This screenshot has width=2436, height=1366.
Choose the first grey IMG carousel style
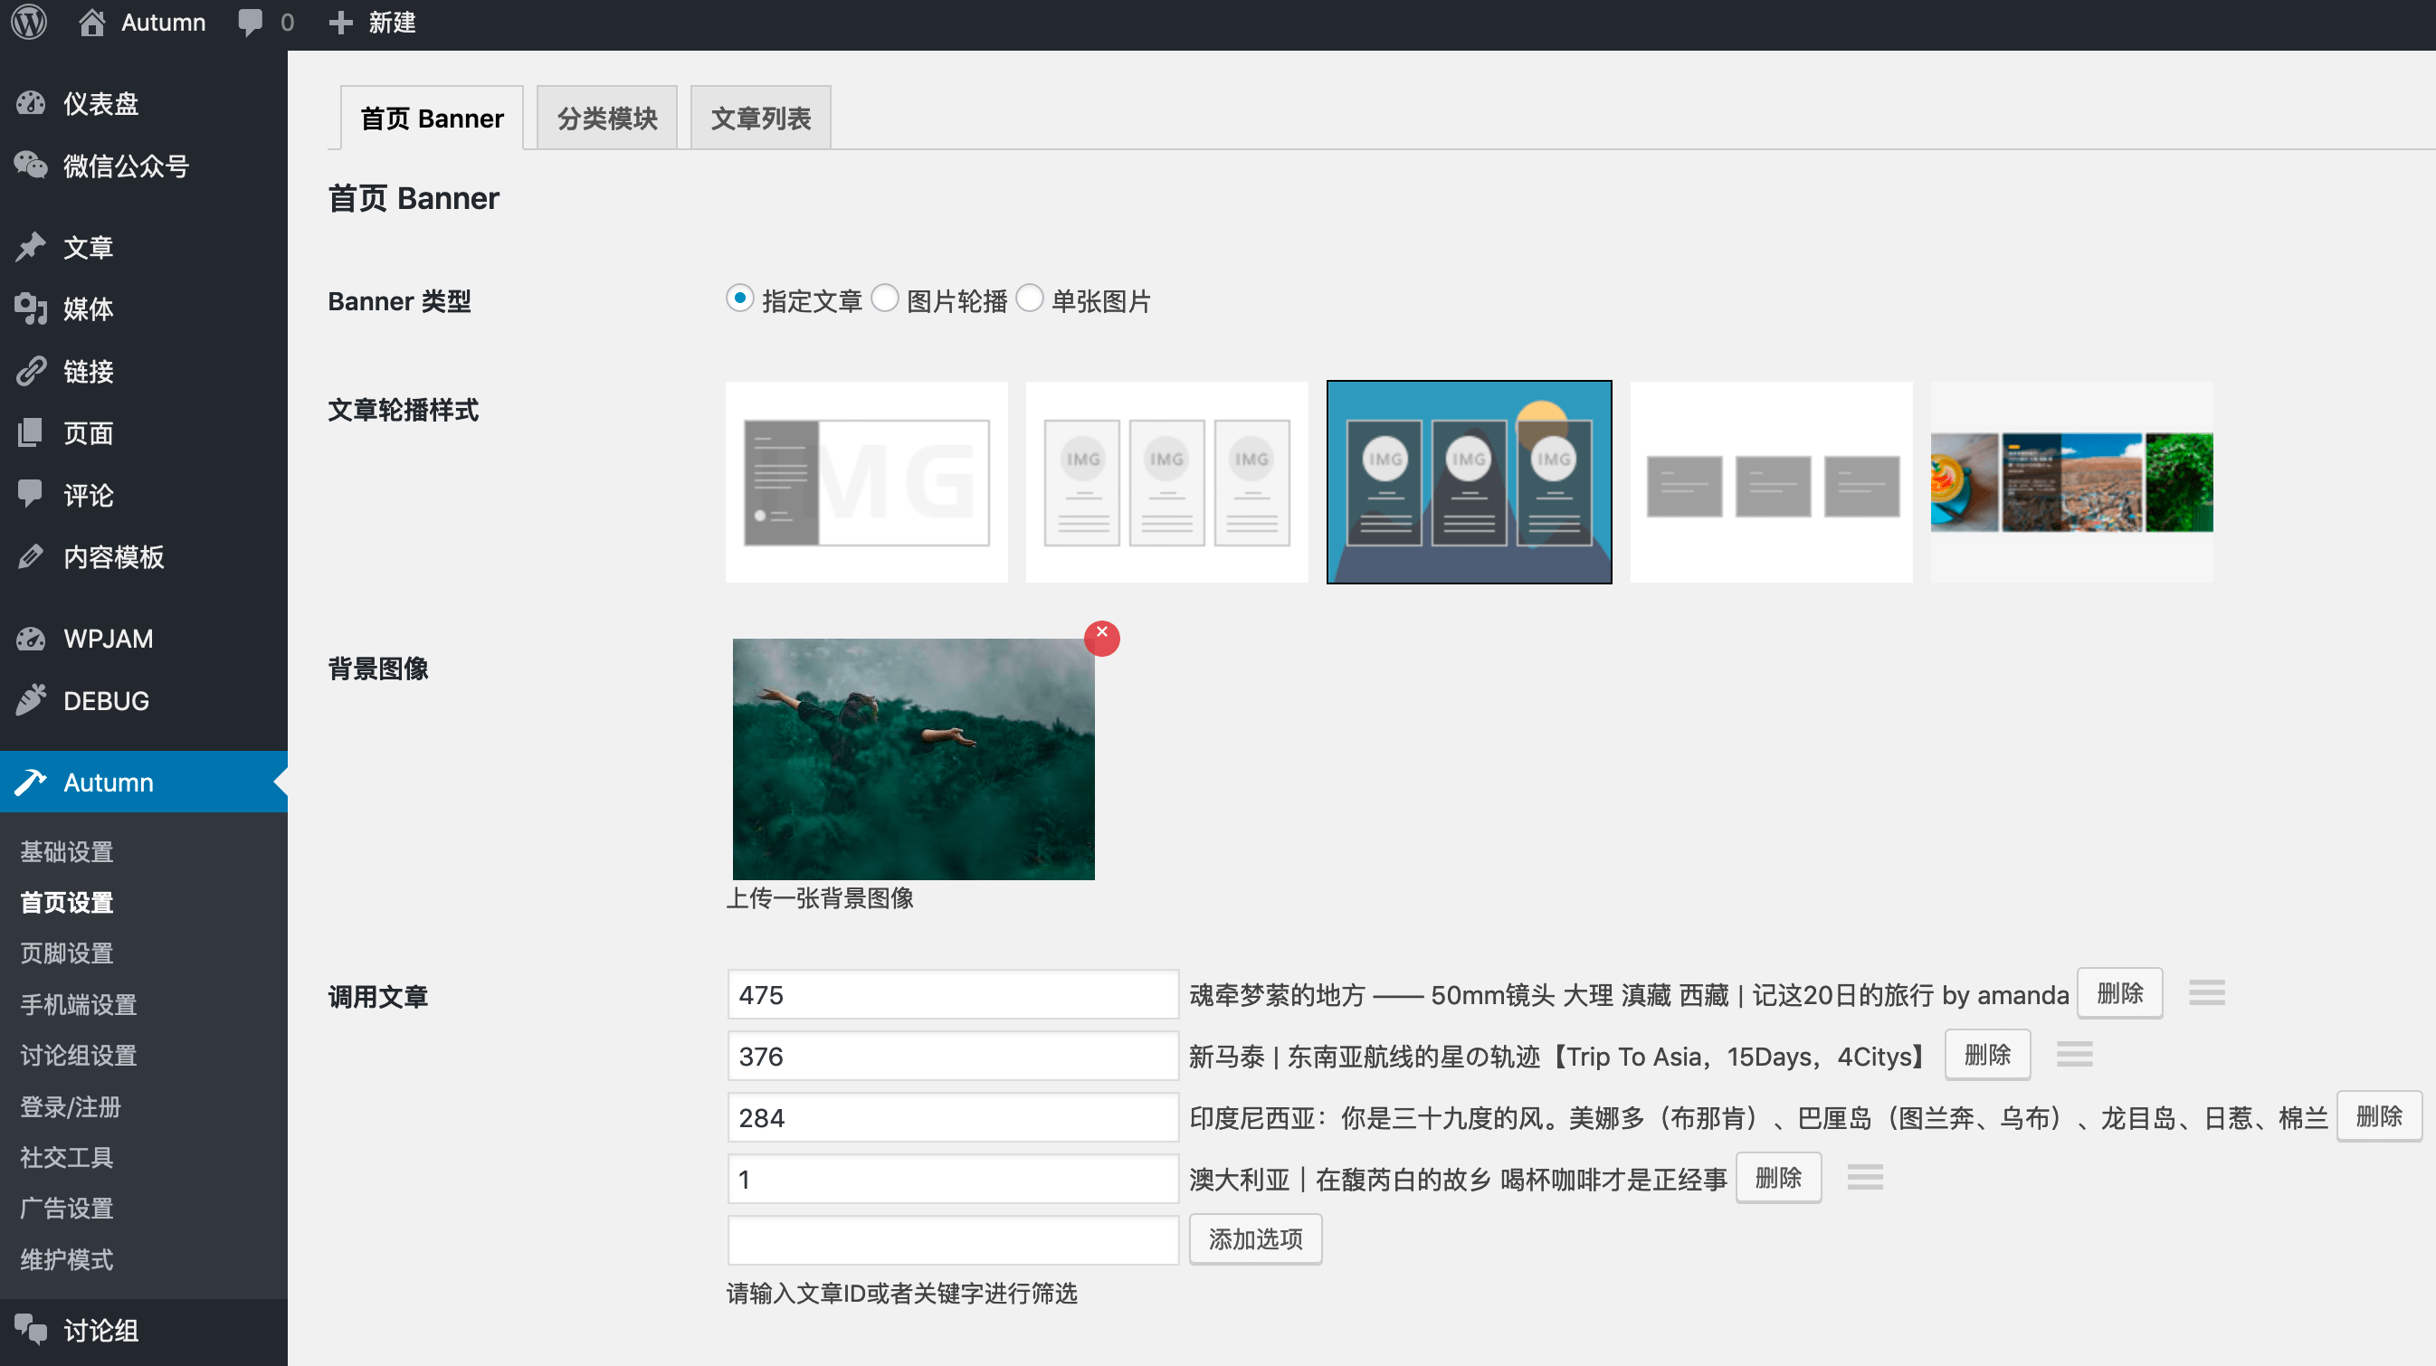[x=866, y=482]
